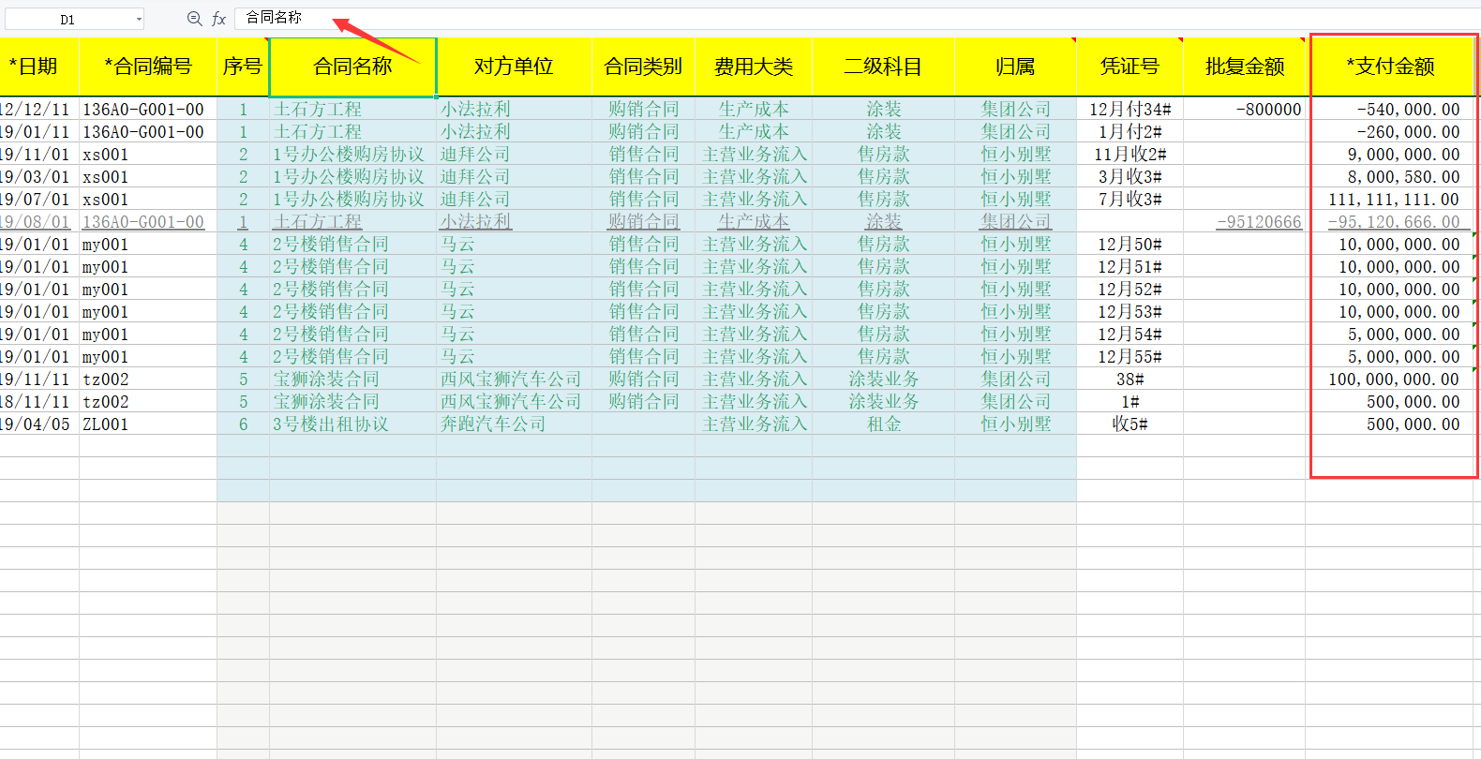Click voucher cell 3月收3#

point(1129,177)
